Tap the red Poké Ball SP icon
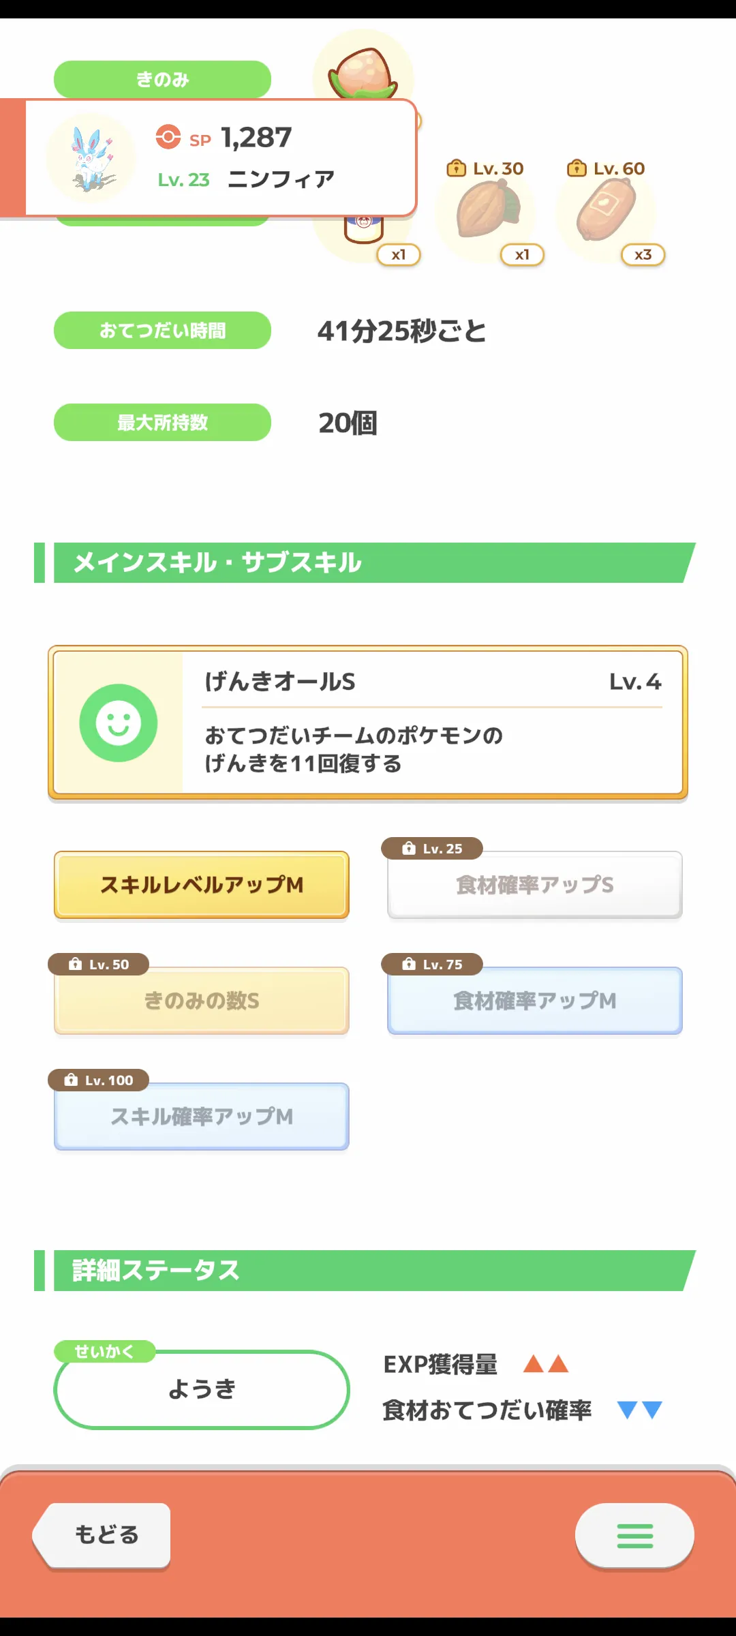736x1636 pixels. pyautogui.click(x=168, y=137)
